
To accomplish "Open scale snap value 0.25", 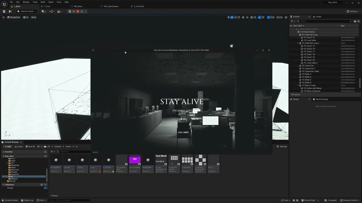I will coord(272,17).
